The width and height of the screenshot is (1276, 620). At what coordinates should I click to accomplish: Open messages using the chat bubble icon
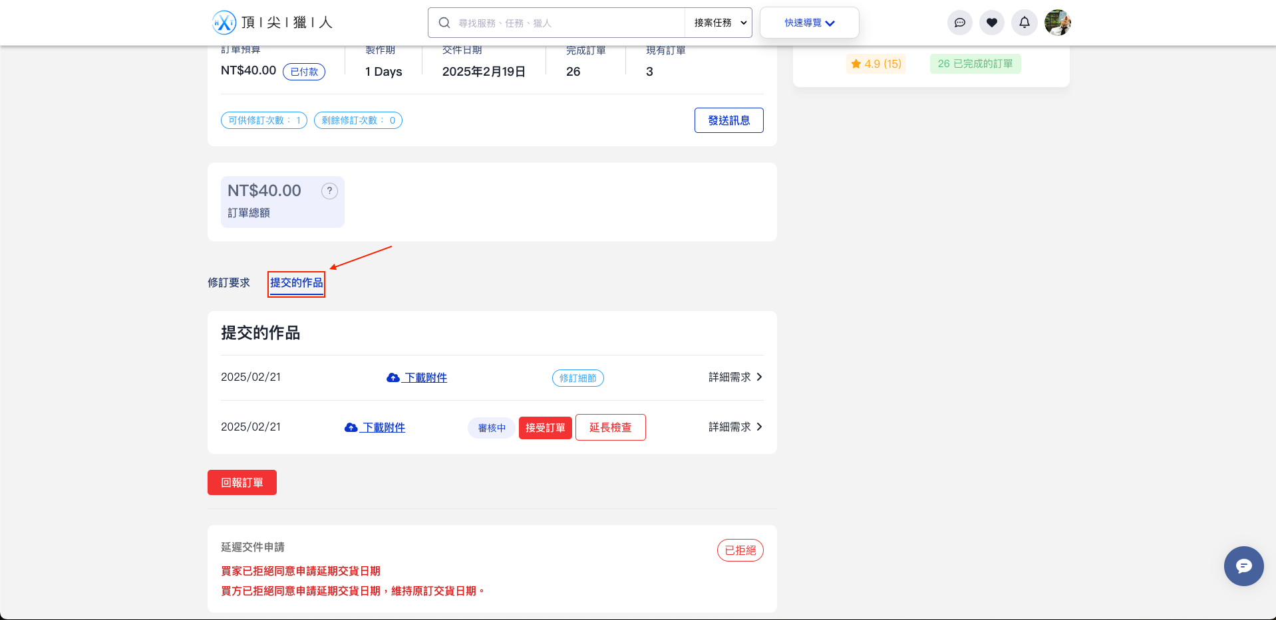pyautogui.click(x=959, y=22)
